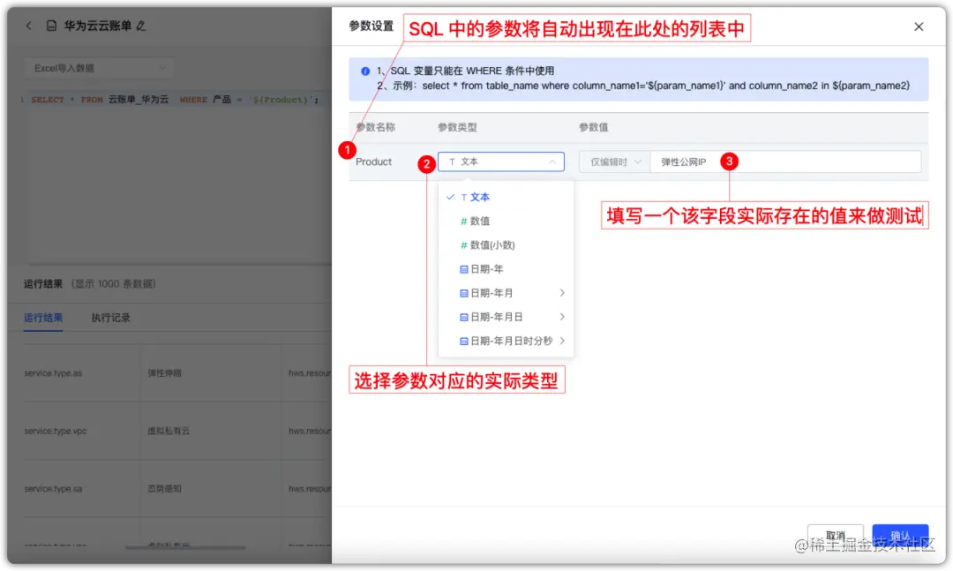Select the 日期-年 option
The image size is (953, 571).
[506, 269]
